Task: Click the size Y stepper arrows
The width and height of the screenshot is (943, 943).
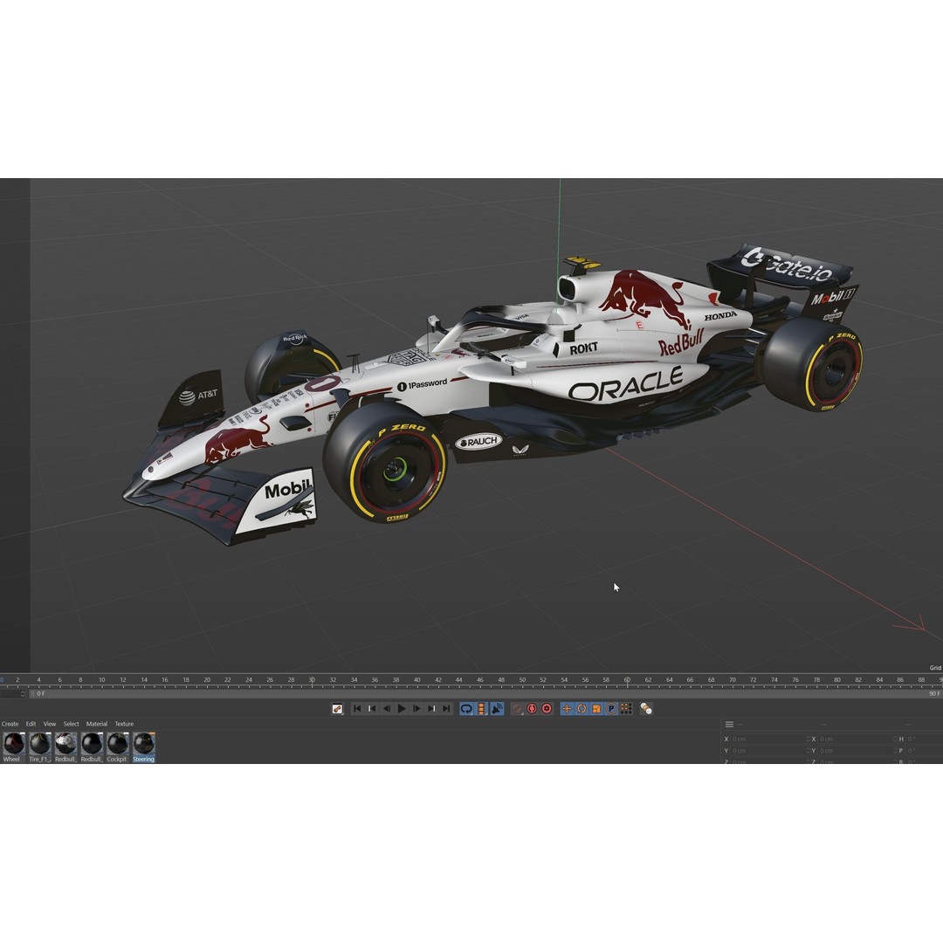Action: coord(895,751)
